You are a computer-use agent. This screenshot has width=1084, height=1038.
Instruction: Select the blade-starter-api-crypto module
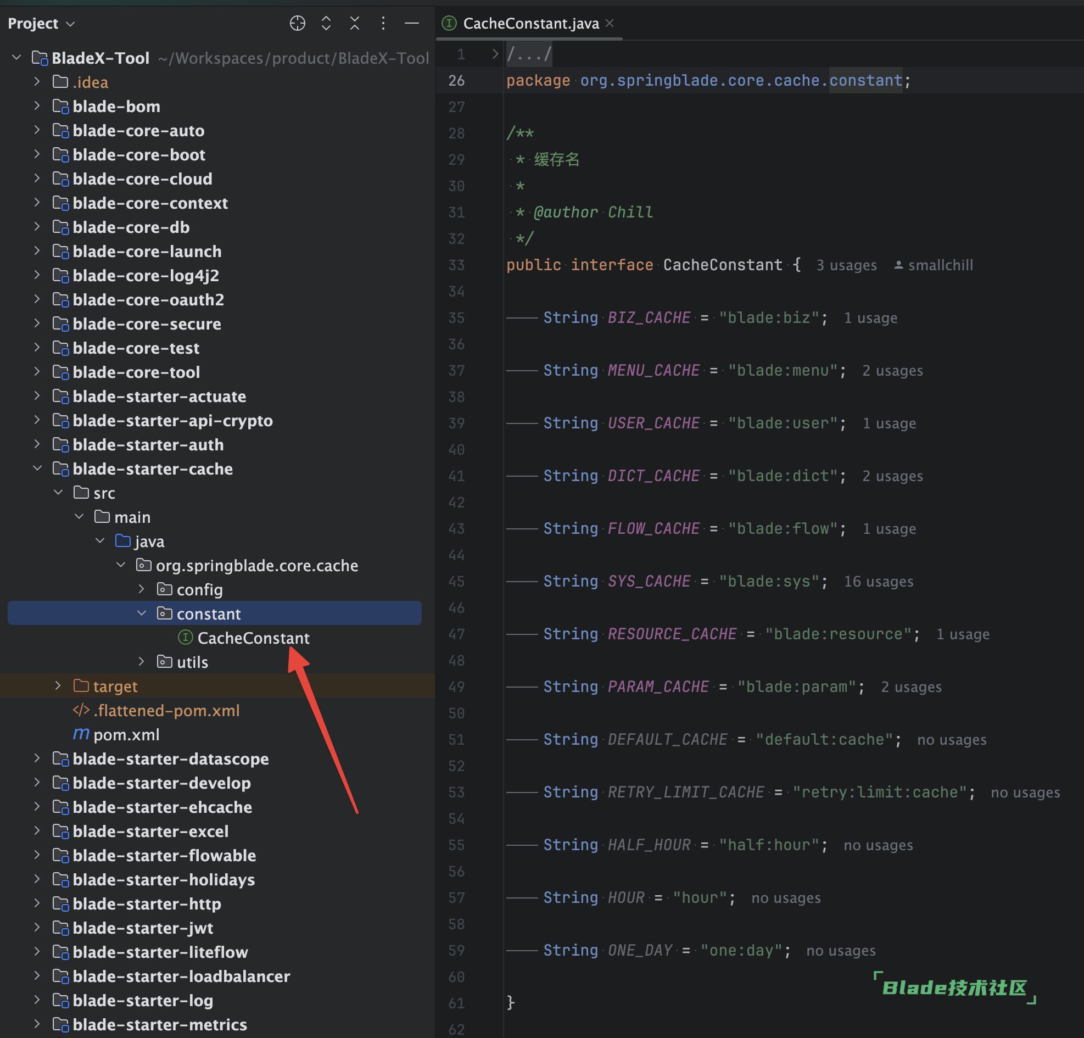(x=172, y=420)
